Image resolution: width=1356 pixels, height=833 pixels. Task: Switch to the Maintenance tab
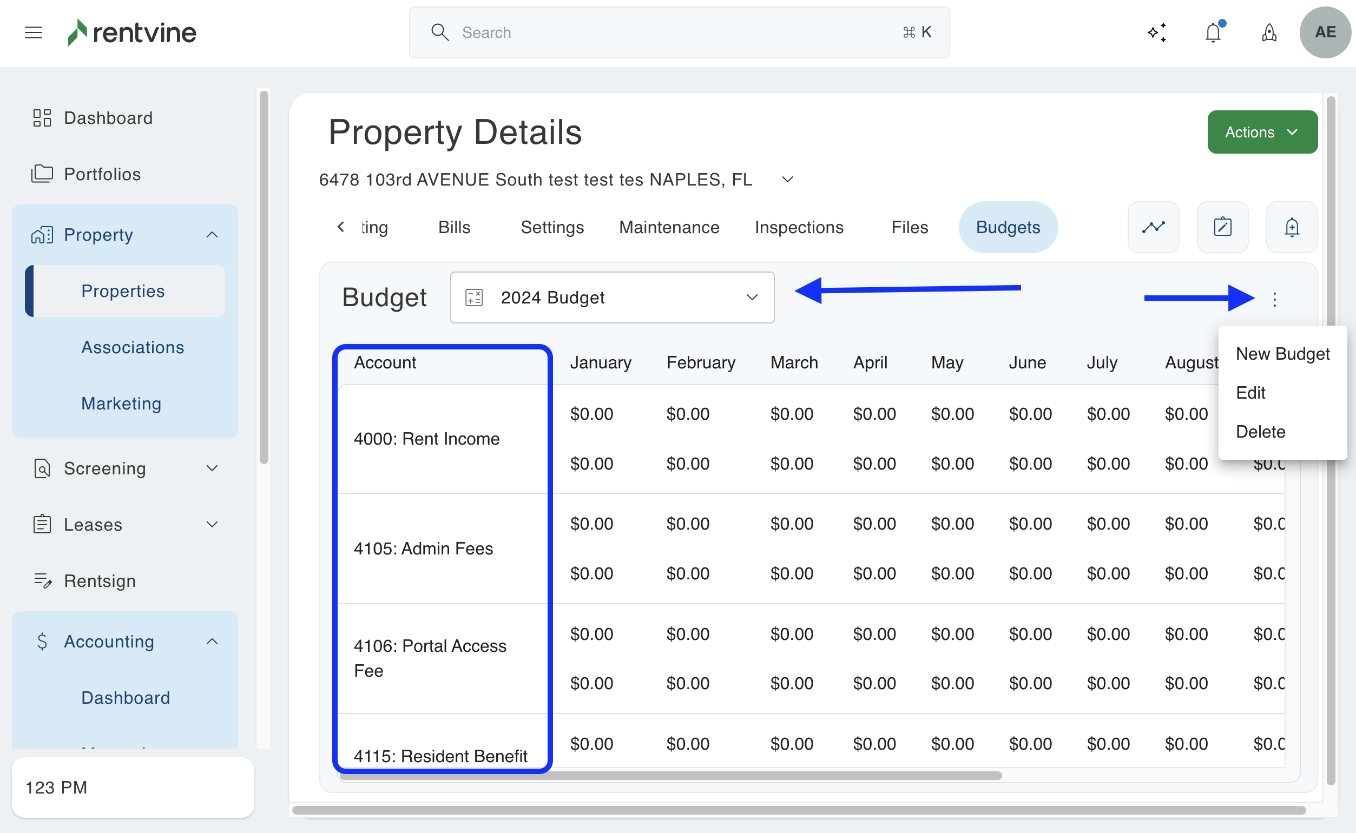[669, 227]
